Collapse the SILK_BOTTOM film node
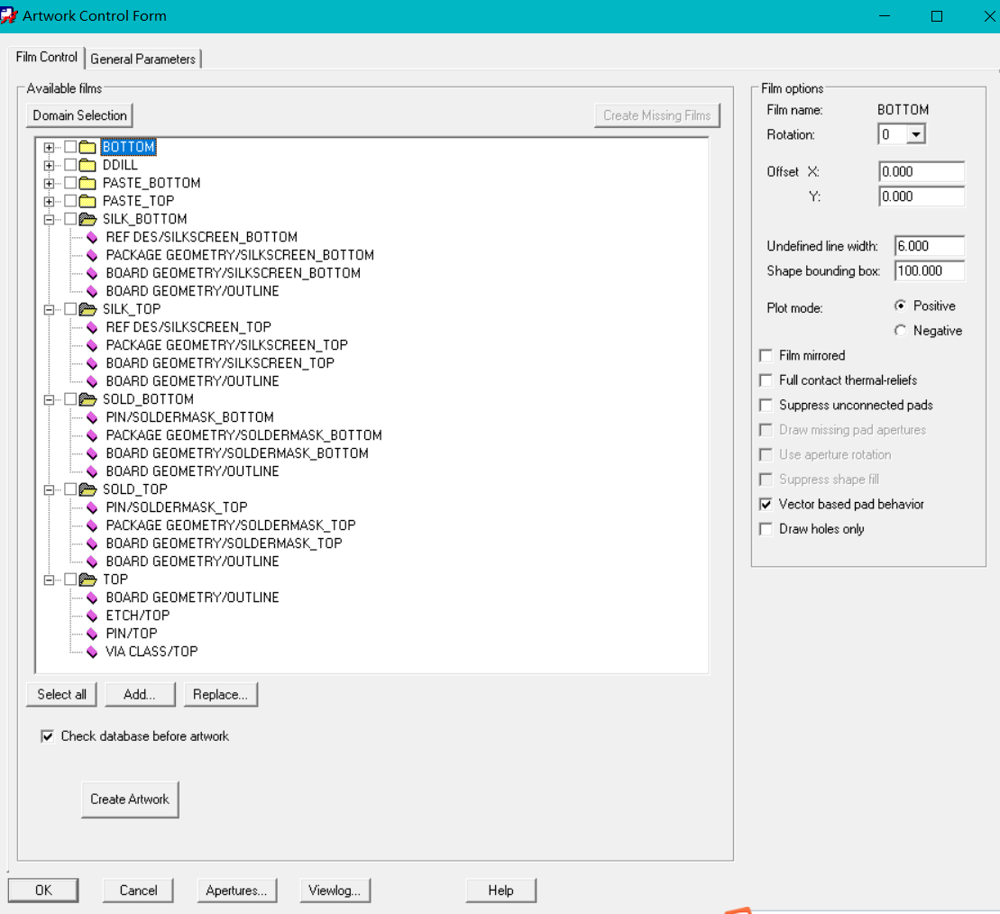The image size is (1000, 914). [49, 219]
